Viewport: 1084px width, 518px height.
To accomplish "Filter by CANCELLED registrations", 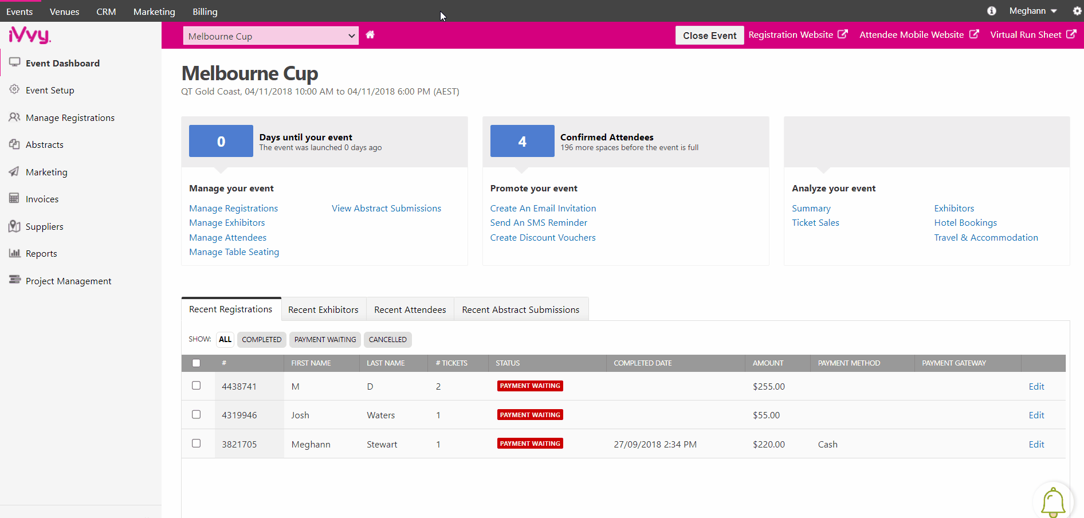I will click(388, 339).
